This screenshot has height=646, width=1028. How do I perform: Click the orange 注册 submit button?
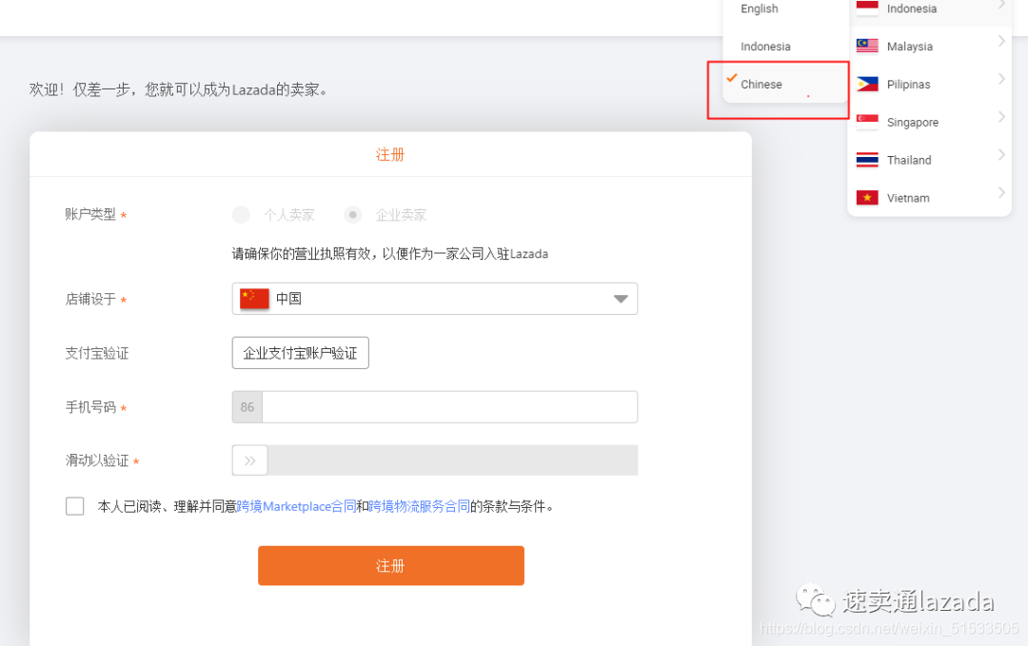[x=391, y=565]
